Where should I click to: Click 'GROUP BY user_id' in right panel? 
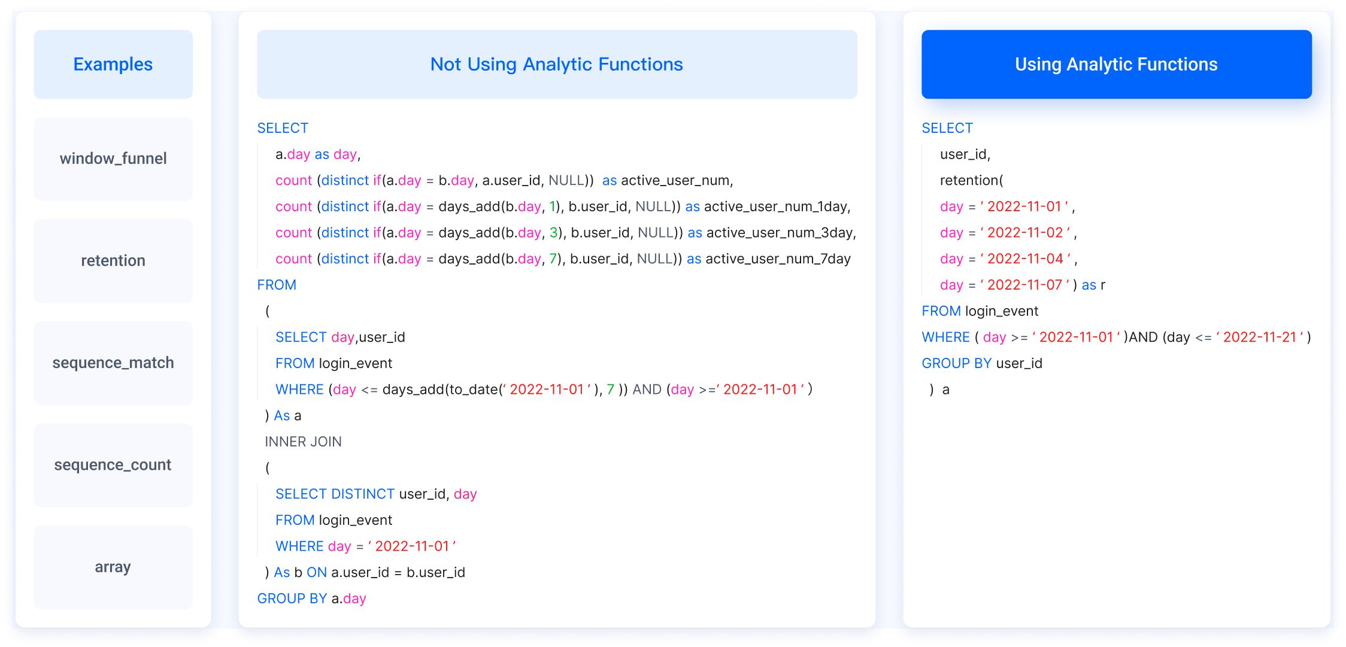coord(982,363)
